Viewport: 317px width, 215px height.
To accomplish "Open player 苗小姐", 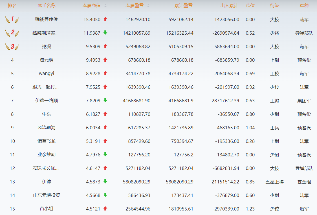I will pos(47,209).
